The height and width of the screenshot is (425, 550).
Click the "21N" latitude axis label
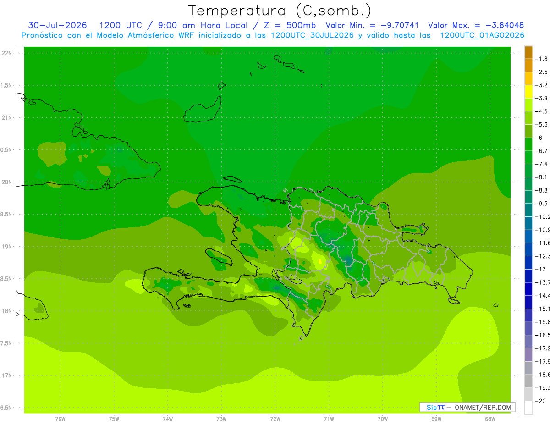pos(7,117)
